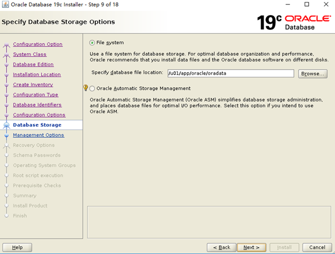Maximize the installer window
Viewport: 335px width, 254px height.
[307, 4]
